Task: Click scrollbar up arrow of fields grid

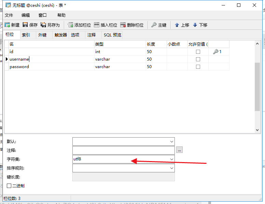Action: (x=257, y=44)
